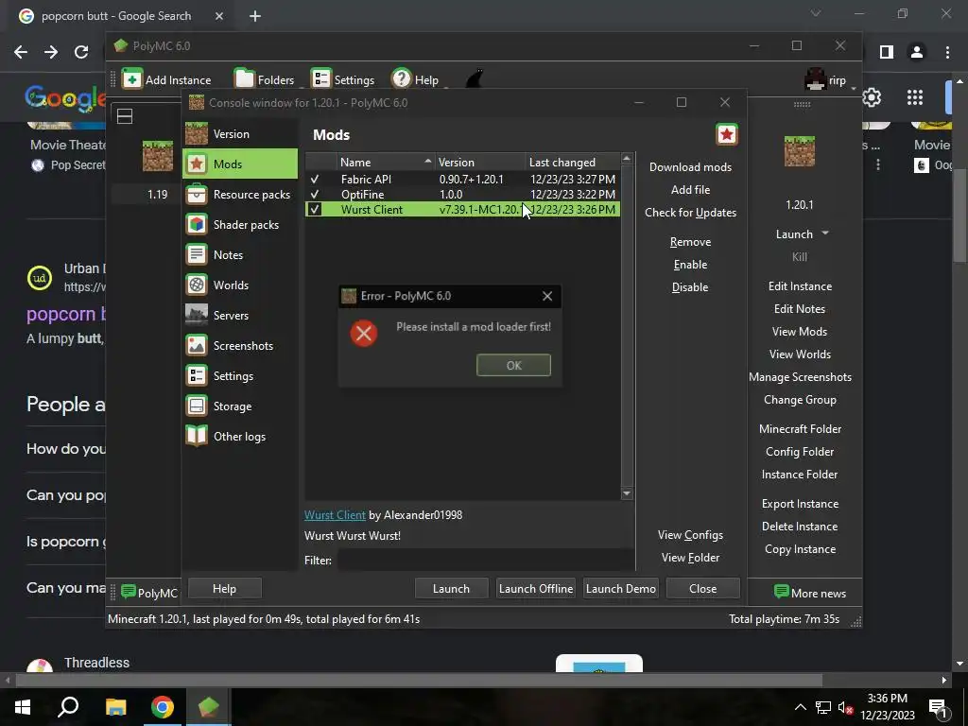Open Help in PolyMC toolbar

pos(416,79)
